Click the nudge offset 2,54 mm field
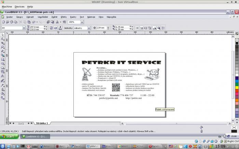Image resolution: width=239 pixels, height=149 pixels. (101, 28)
